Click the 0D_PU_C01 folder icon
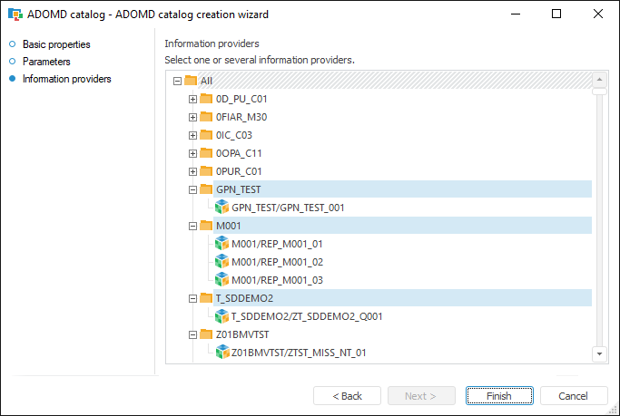620x416 pixels. [206, 99]
